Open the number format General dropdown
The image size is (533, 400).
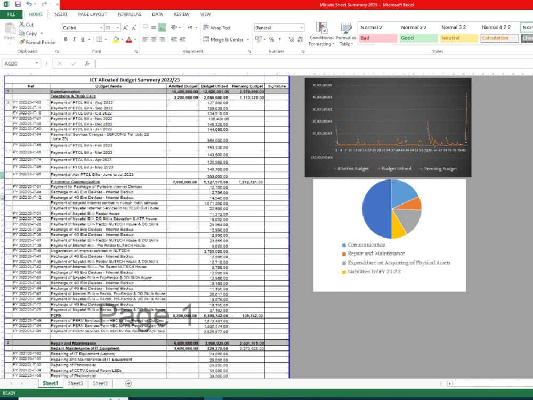pyautogui.click(x=301, y=28)
